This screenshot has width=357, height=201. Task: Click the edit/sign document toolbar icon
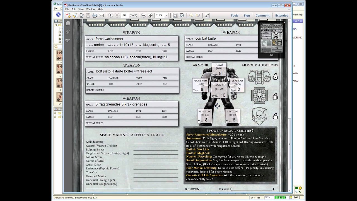point(81,15)
